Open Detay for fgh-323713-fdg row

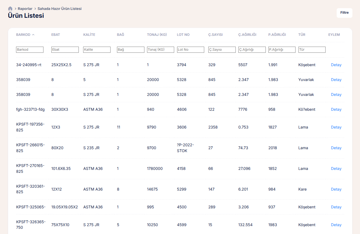point(336,110)
